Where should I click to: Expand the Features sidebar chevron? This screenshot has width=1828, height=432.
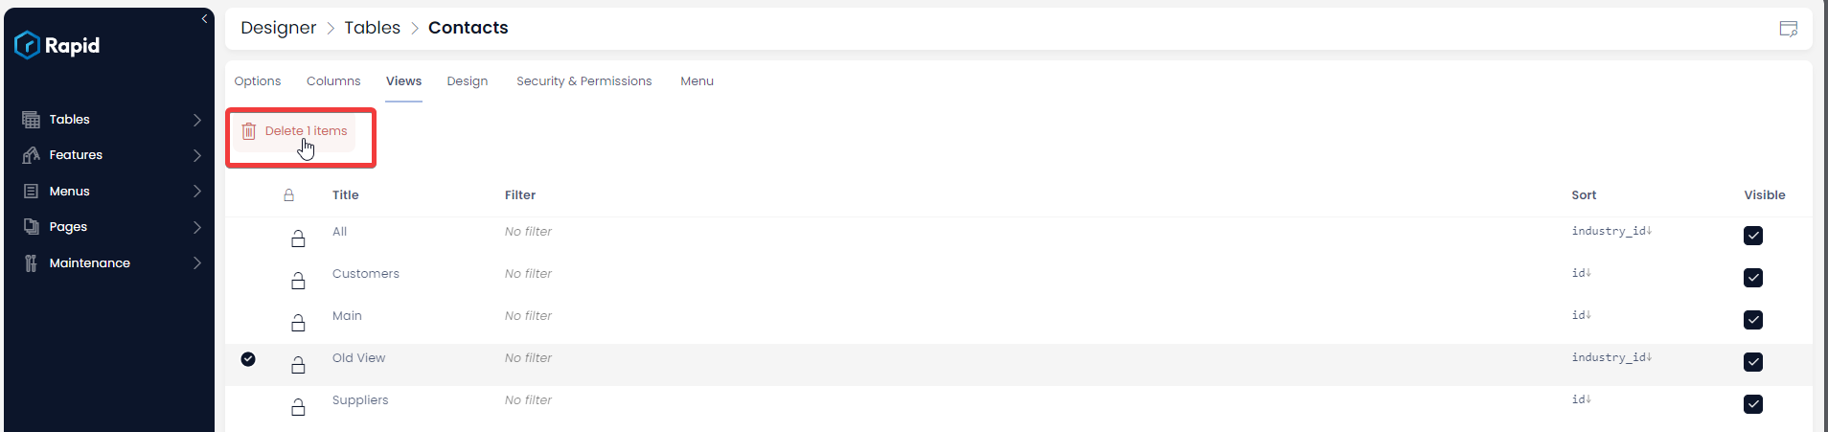click(x=197, y=155)
